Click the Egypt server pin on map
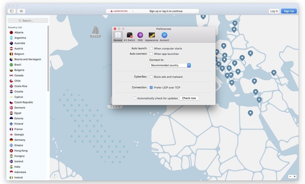The image size is (305, 184). [x=250, y=113]
